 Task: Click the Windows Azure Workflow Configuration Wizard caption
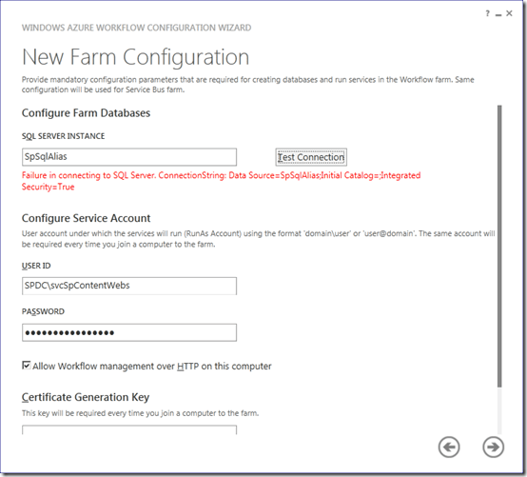coord(136,28)
